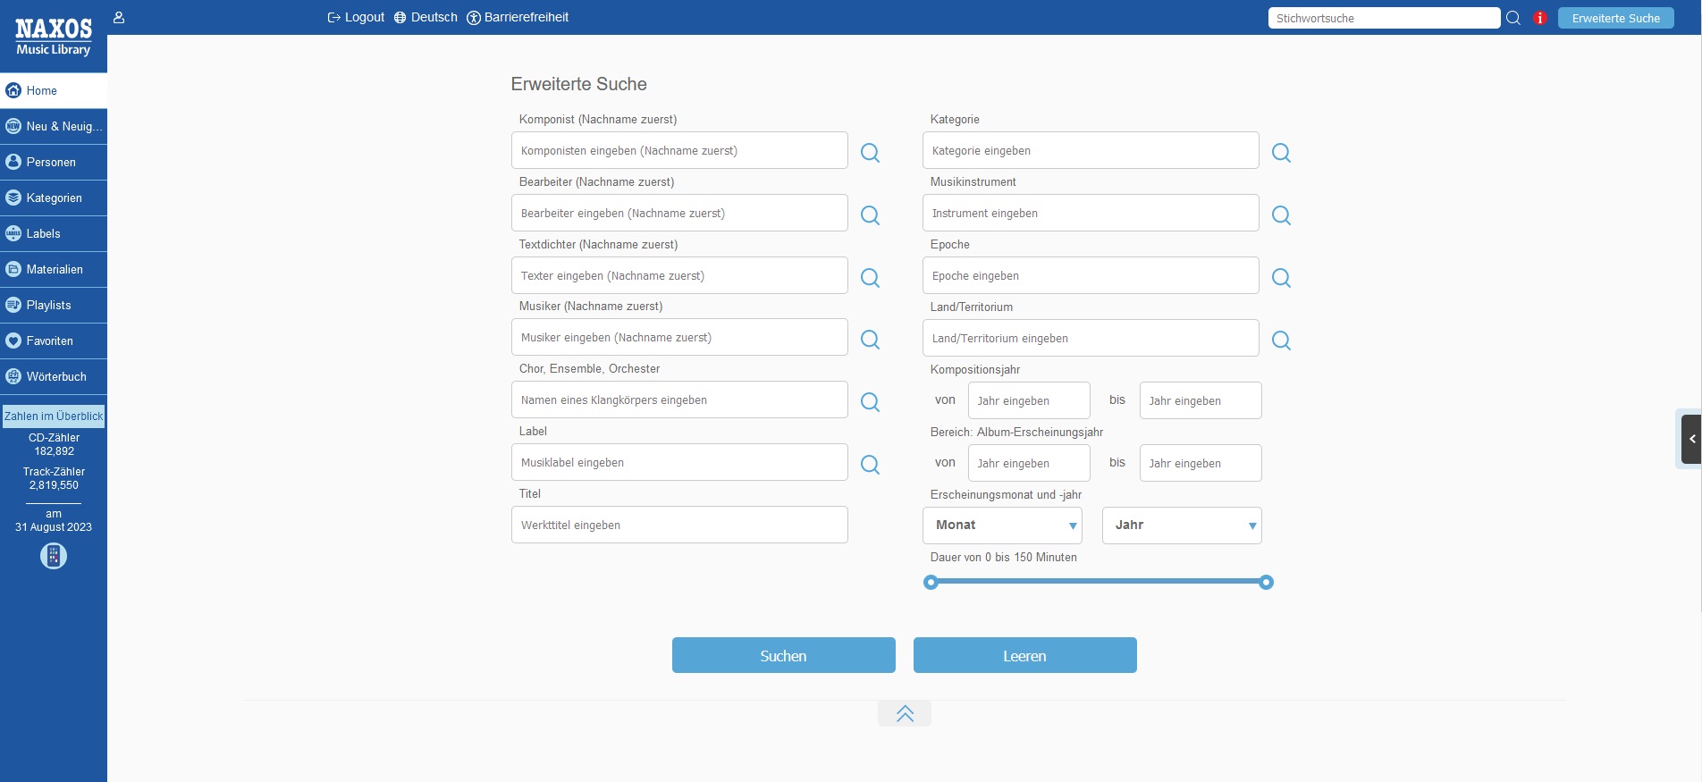Open Playlists in the sidebar
The image size is (1702, 782).
pos(48,305)
